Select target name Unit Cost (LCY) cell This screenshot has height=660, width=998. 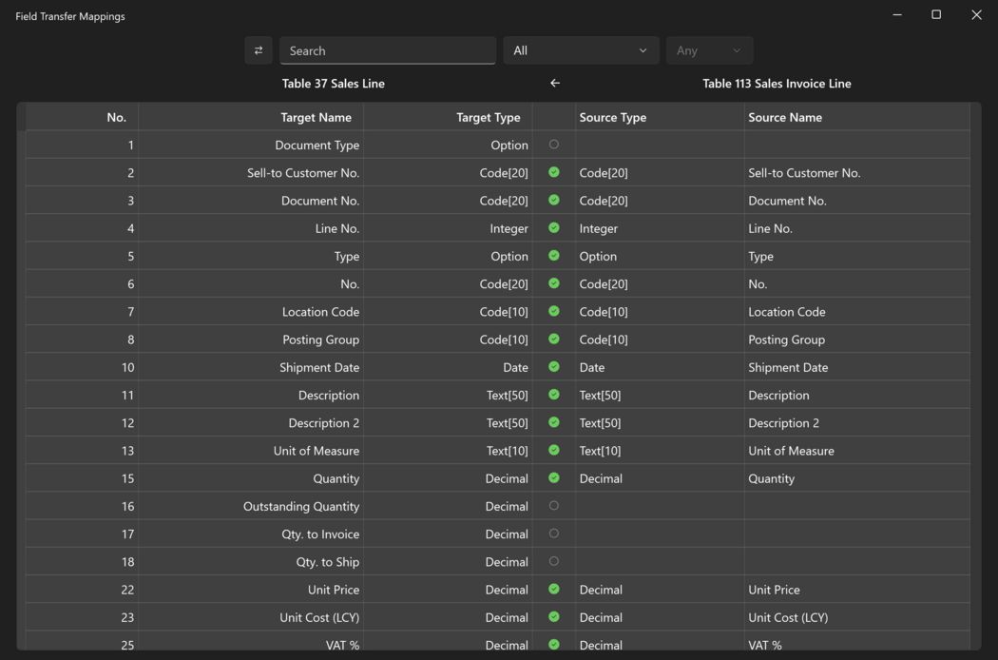[x=251, y=617]
